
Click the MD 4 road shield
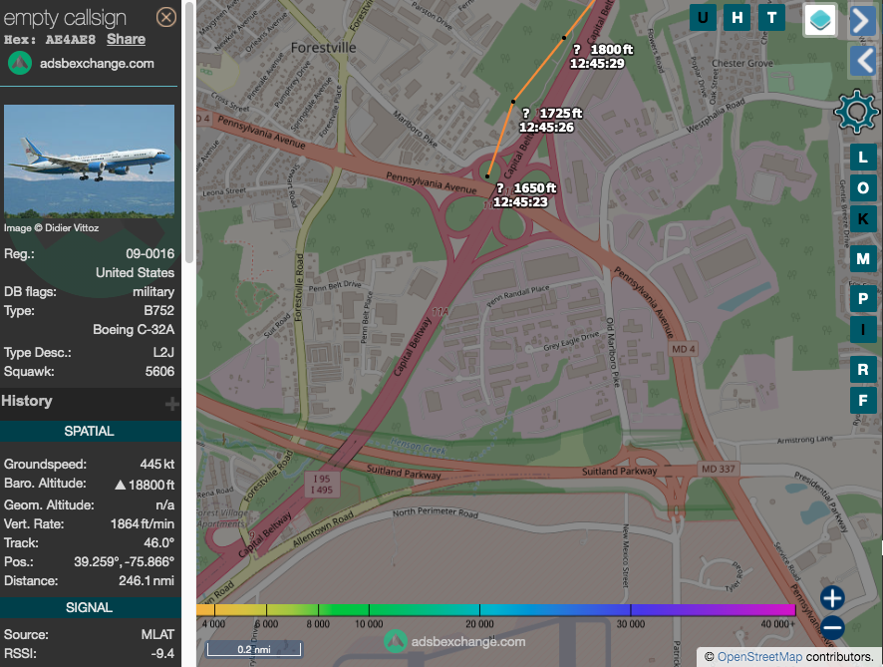click(684, 349)
